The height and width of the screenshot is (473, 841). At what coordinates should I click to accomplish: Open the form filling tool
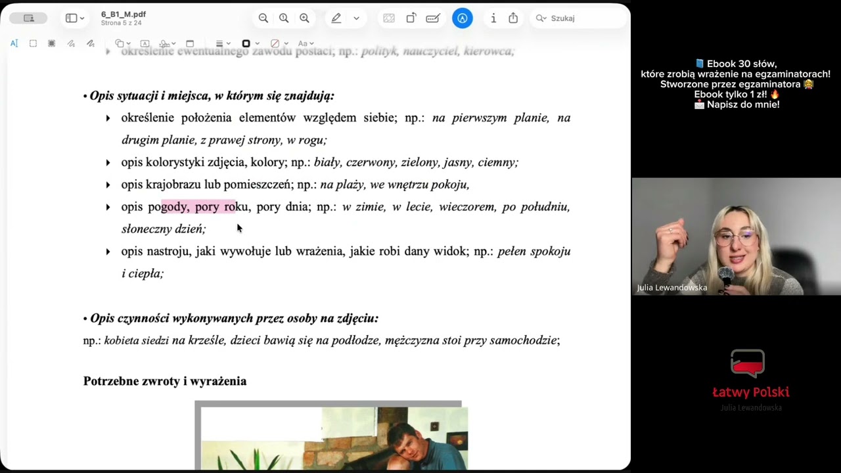[x=433, y=18]
